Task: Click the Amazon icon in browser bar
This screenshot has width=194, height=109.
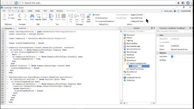Action: (x=178, y=3)
